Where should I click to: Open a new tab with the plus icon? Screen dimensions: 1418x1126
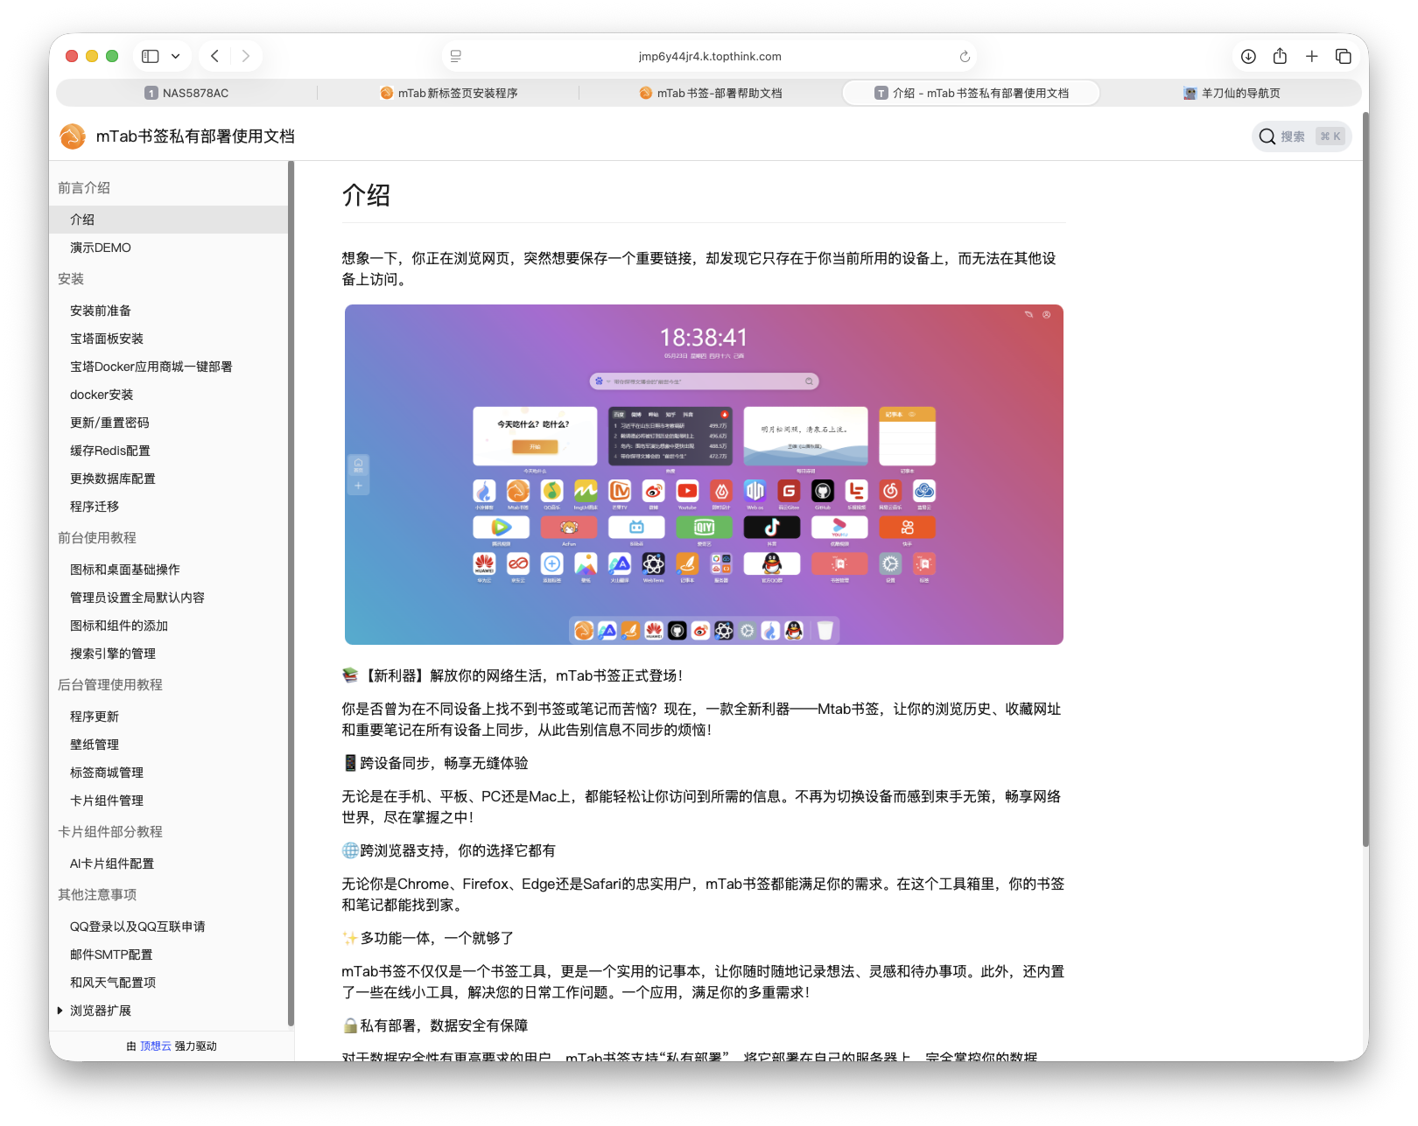[x=1311, y=55]
